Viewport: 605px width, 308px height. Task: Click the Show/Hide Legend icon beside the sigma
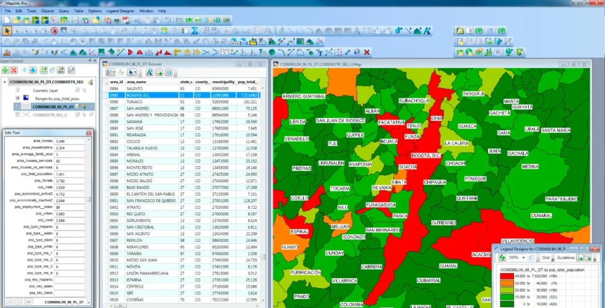(x=185, y=31)
